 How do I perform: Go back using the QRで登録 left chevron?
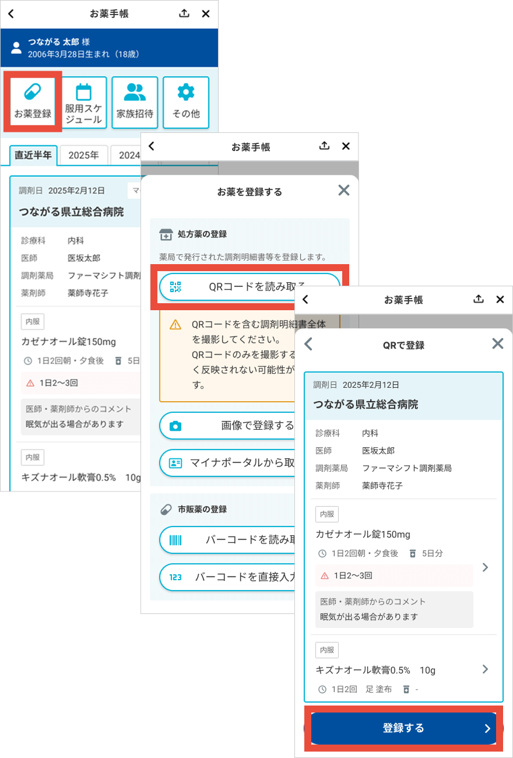[x=308, y=344]
